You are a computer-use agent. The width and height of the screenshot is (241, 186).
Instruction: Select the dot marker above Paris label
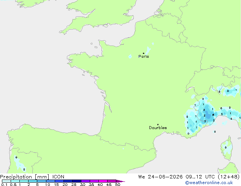click(144, 53)
